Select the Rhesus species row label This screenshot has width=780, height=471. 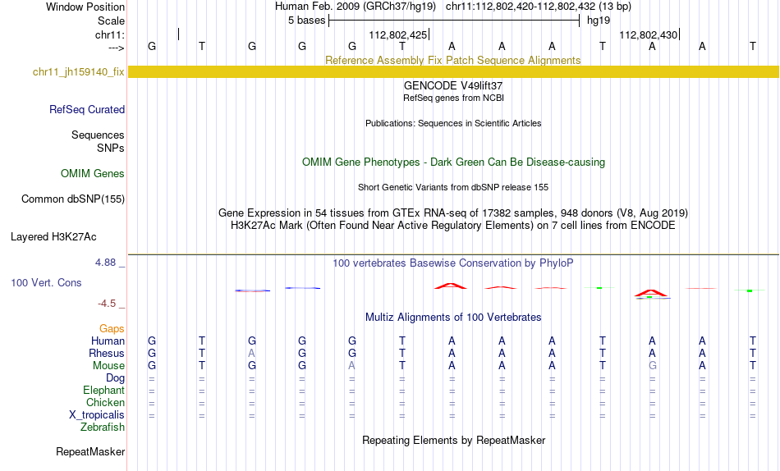point(107,353)
